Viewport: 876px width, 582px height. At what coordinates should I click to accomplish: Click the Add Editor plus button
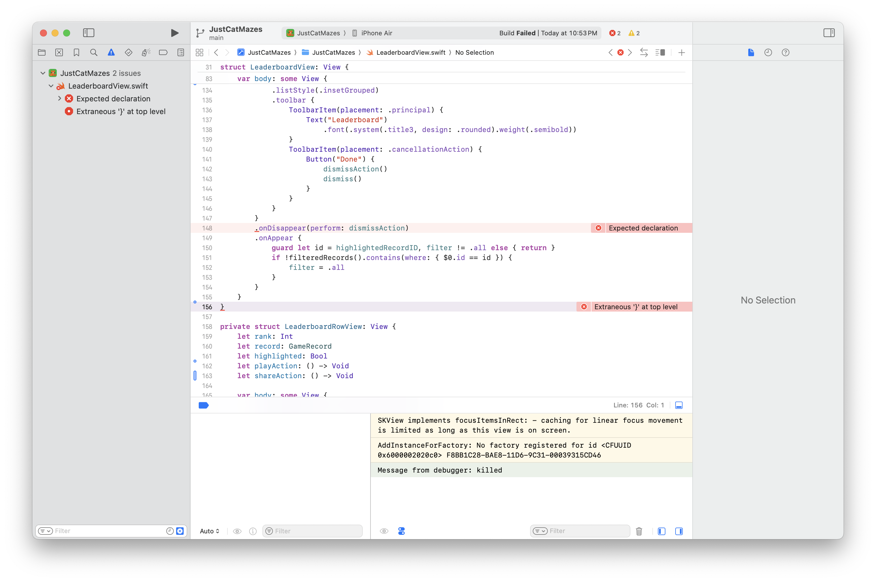pyautogui.click(x=681, y=53)
